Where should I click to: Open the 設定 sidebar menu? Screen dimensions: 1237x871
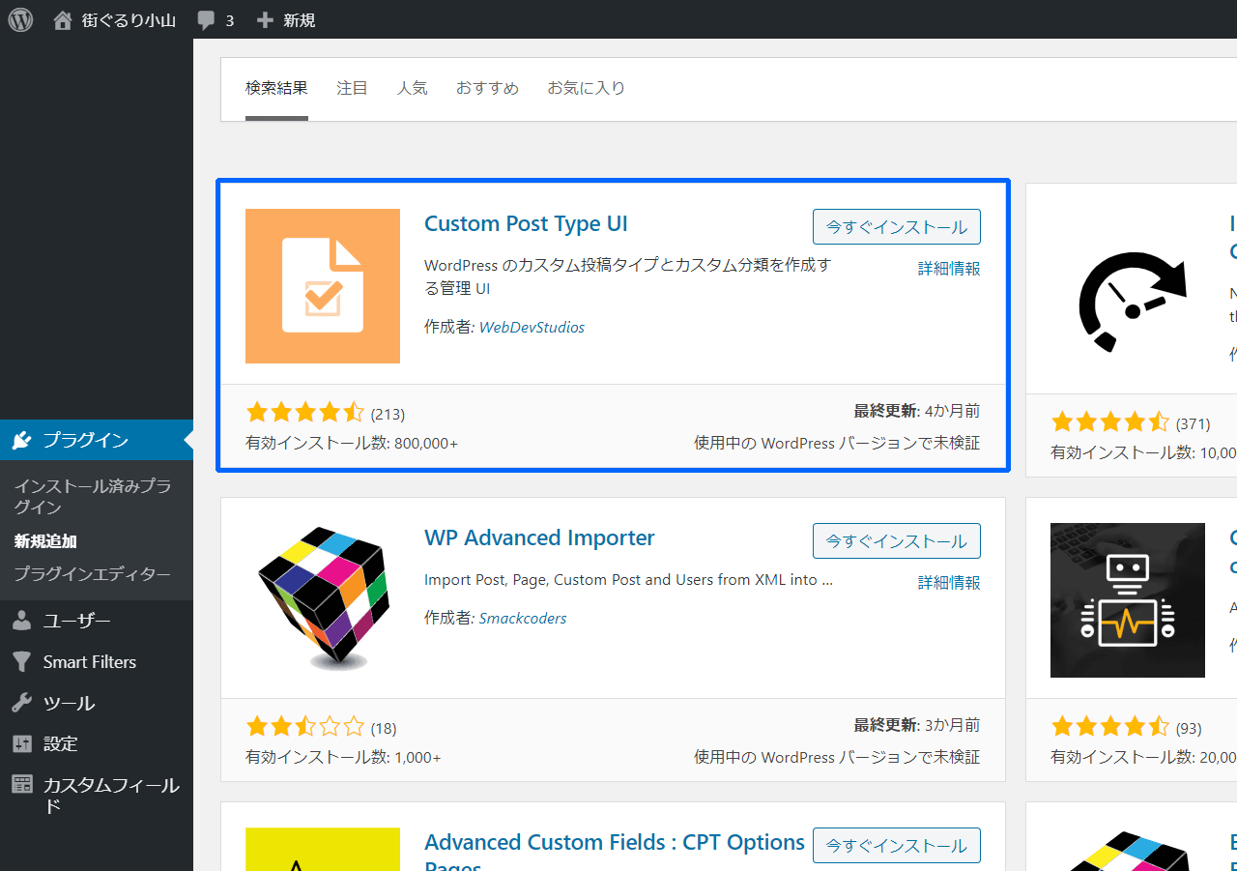[x=97, y=743]
